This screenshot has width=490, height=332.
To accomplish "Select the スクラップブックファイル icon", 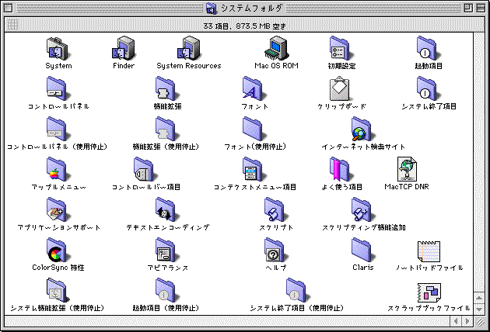I will [429, 292].
